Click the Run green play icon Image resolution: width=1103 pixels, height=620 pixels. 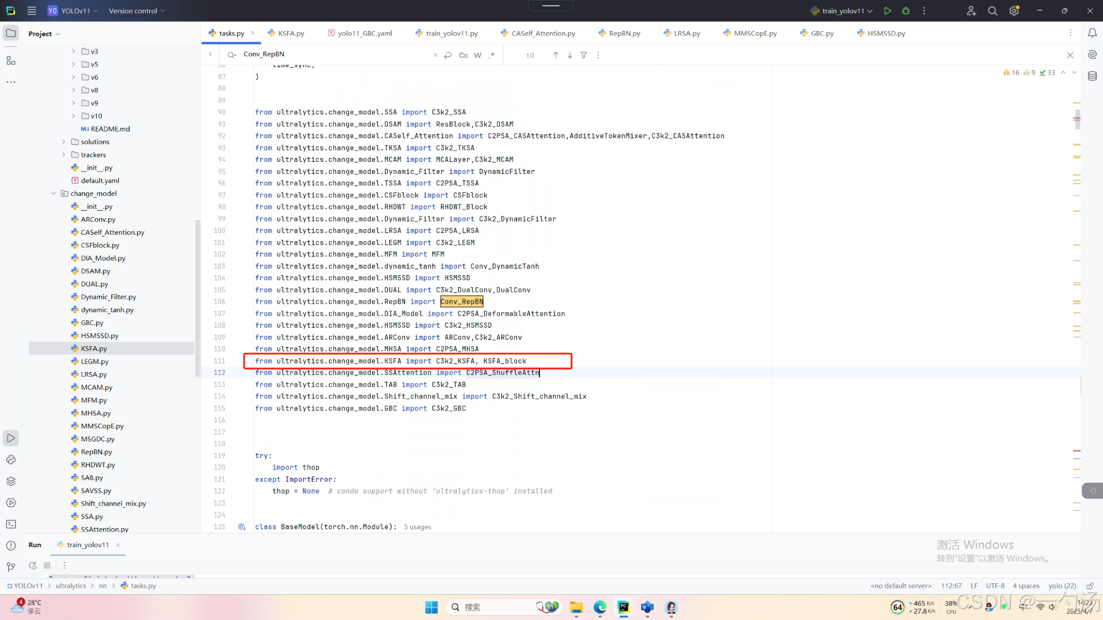coord(888,11)
